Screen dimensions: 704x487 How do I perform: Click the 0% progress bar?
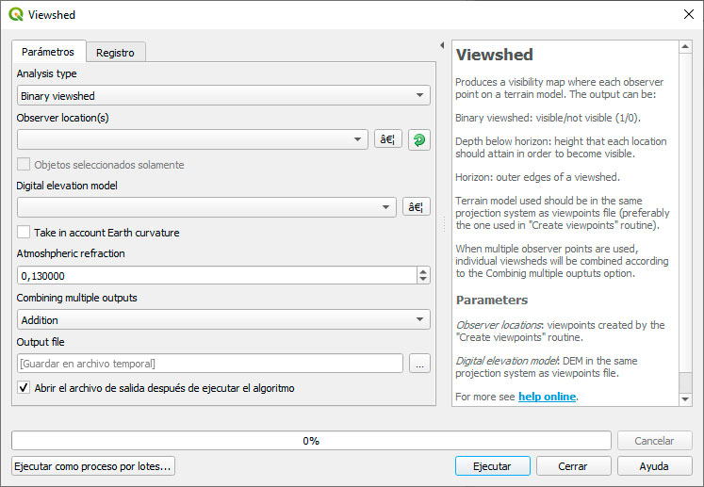[311, 441]
